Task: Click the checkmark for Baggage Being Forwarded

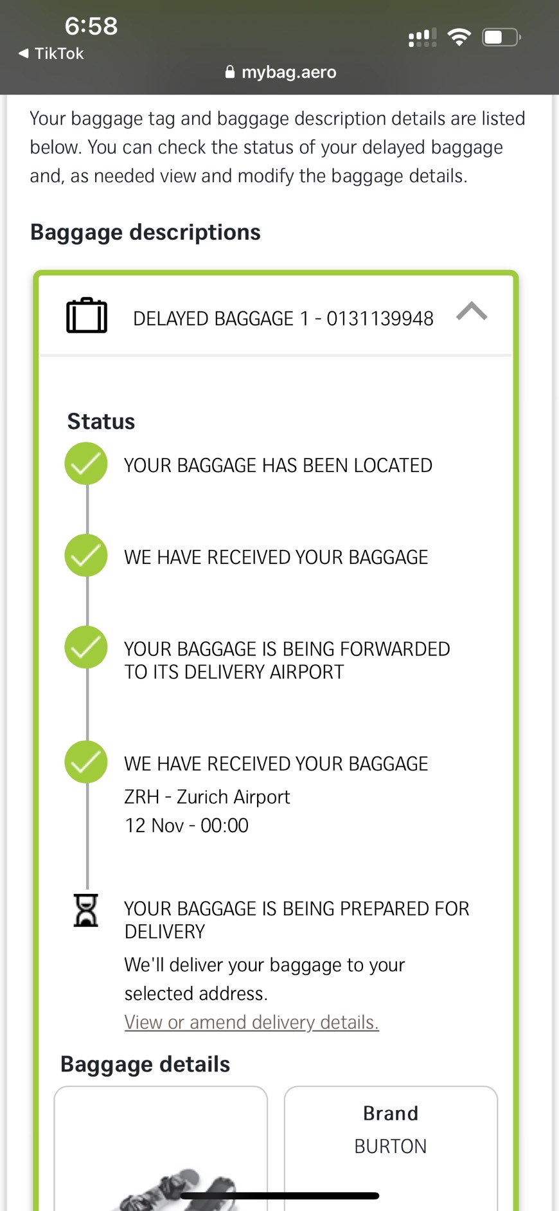Action: (86, 648)
